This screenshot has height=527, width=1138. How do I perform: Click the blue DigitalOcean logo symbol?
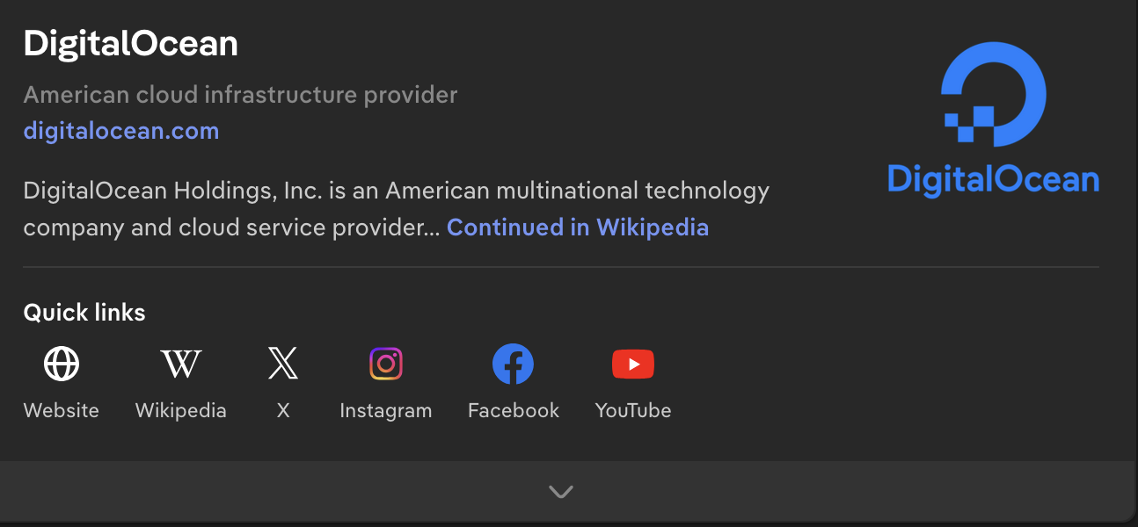click(993, 93)
